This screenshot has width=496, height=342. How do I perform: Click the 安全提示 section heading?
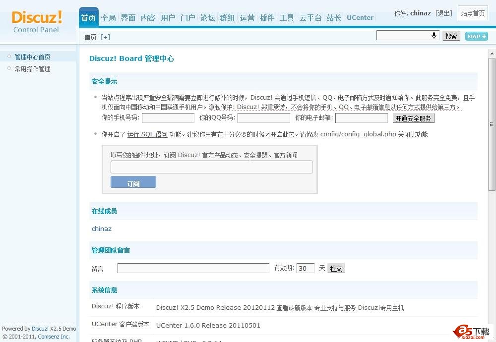coord(104,81)
